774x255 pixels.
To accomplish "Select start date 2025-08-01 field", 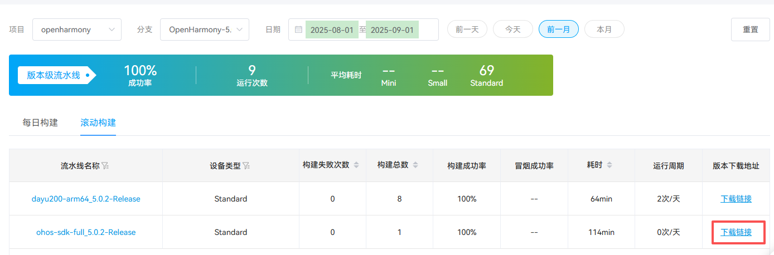I will click(x=332, y=30).
